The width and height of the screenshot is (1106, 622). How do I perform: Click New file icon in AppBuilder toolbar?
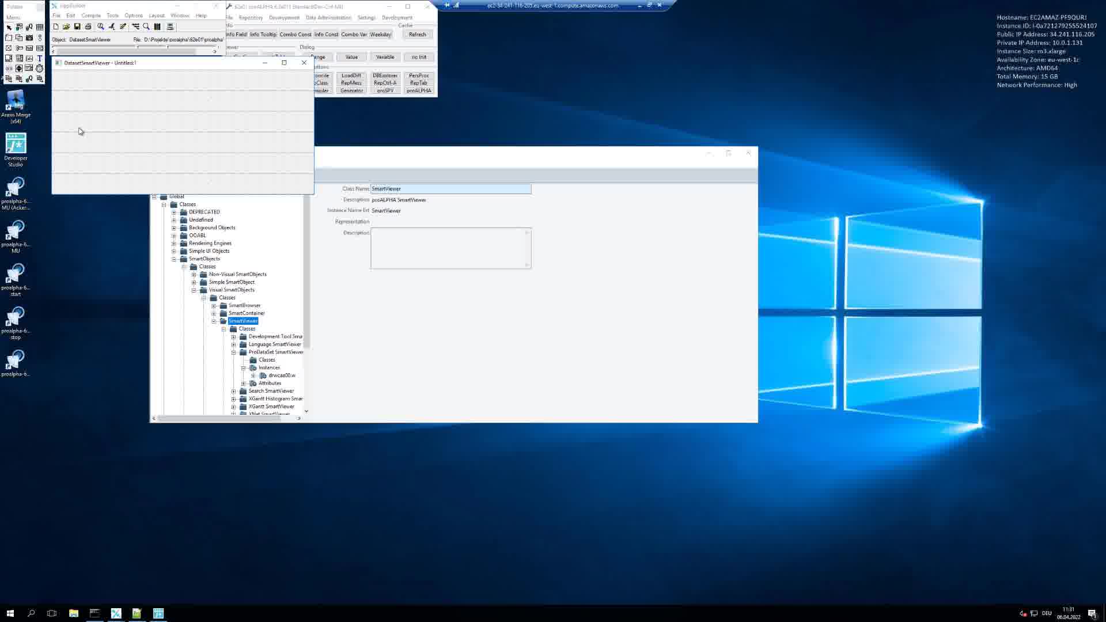pyautogui.click(x=56, y=26)
